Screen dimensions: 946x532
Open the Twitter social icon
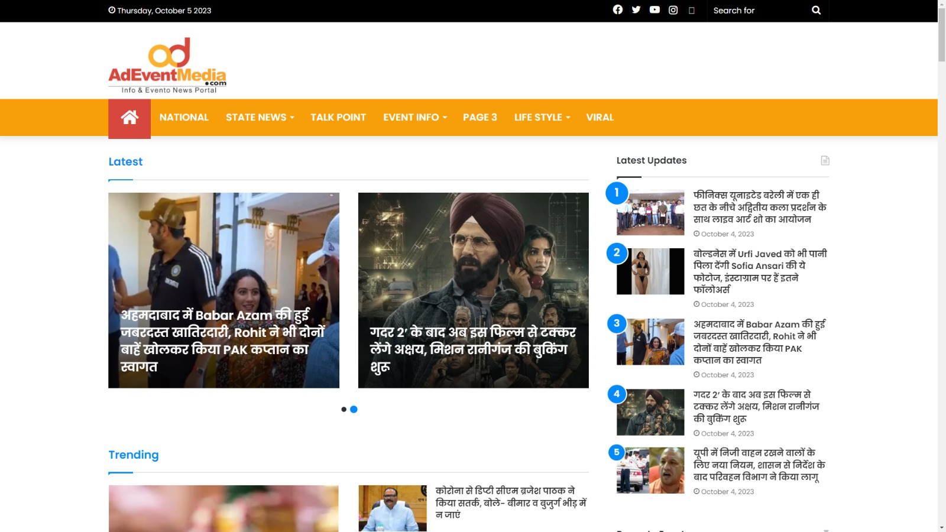point(636,10)
